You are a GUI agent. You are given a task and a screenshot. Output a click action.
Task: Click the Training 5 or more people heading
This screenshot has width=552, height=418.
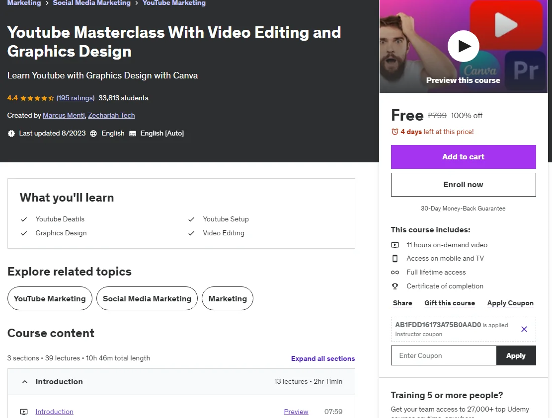[x=447, y=396]
